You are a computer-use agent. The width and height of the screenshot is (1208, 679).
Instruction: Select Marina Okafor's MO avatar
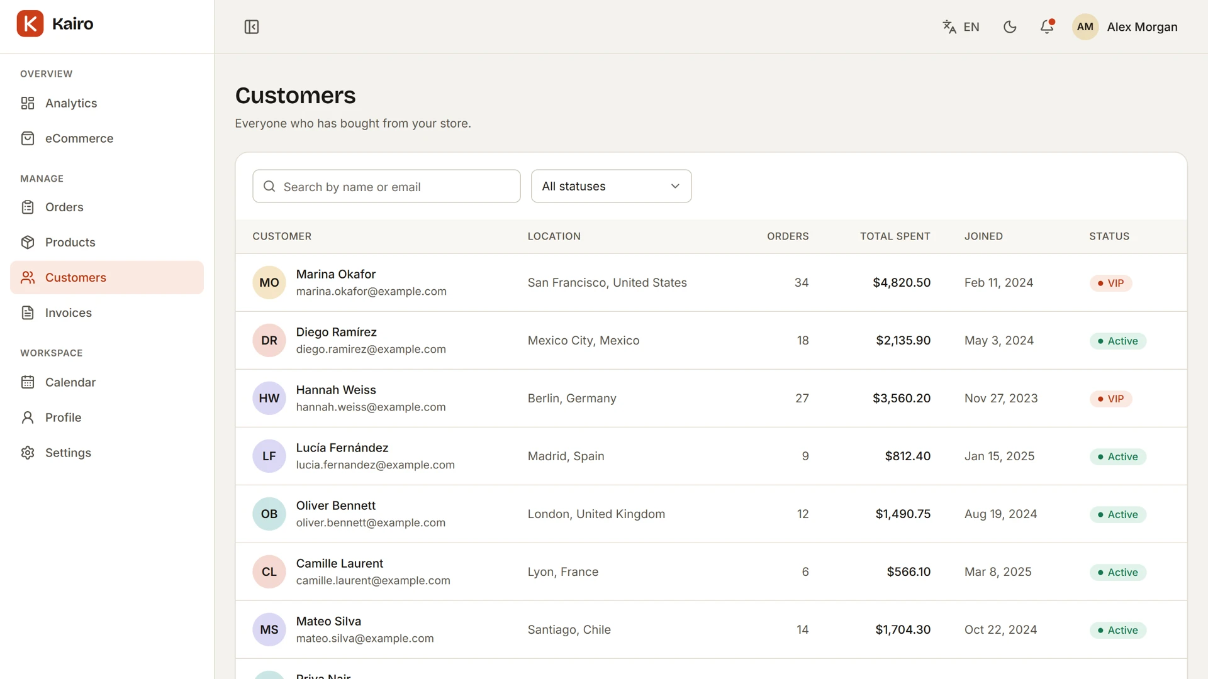click(269, 283)
